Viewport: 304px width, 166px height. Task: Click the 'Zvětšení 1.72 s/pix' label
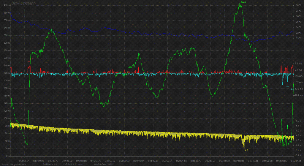tap(72, 164)
